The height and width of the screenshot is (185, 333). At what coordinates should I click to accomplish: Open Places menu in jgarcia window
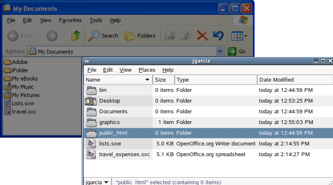(147, 70)
